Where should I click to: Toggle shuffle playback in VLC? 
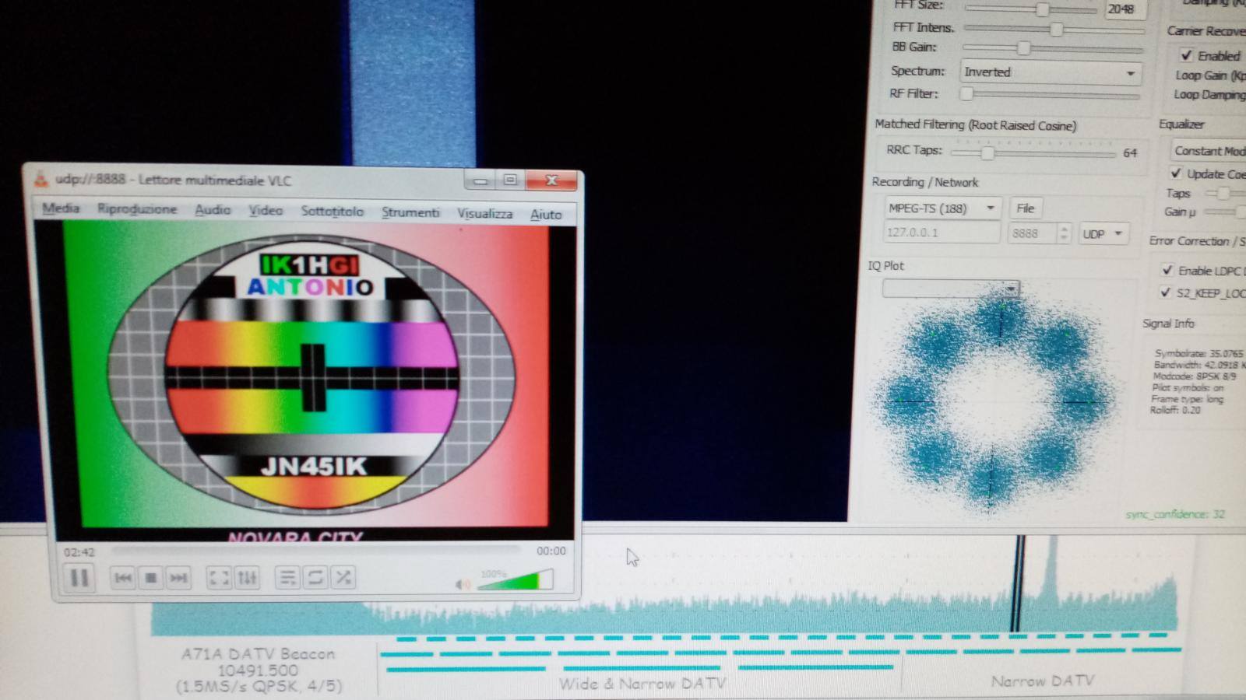click(x=343, y=578)
